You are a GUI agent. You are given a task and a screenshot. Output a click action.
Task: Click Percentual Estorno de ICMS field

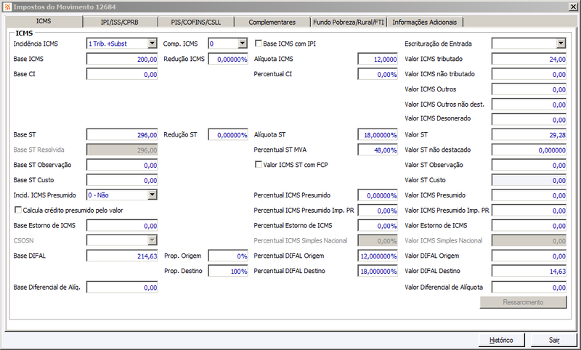pos(378,226)
